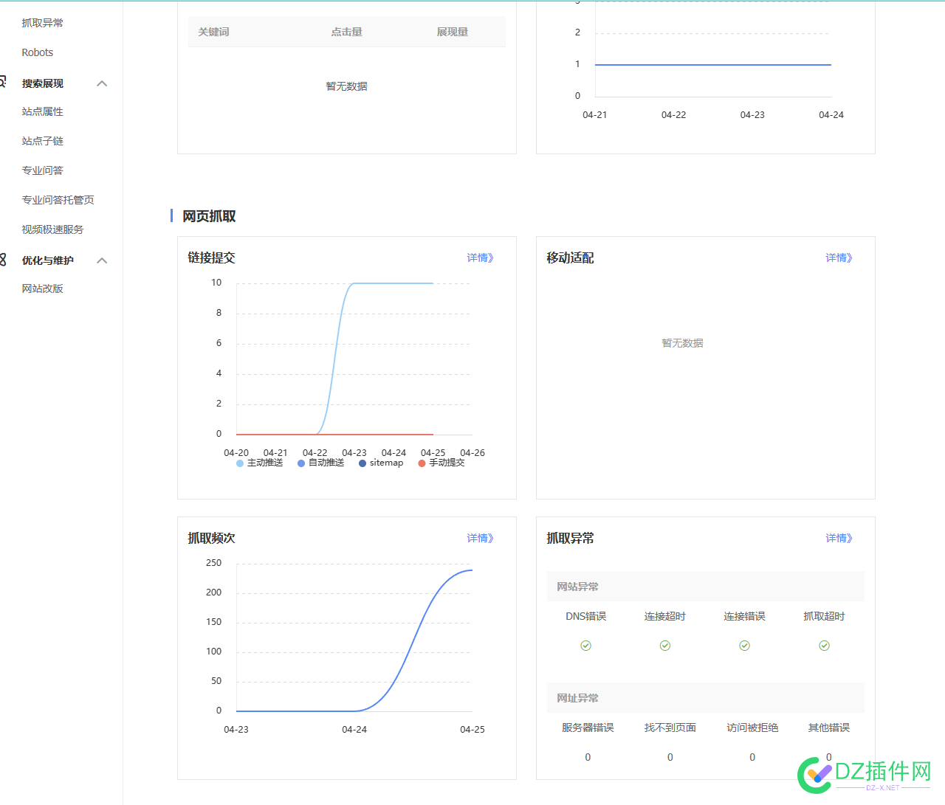Click the 抓取超时 status check icon
This screenshot has height=805, width=945.
pos(825,646)
